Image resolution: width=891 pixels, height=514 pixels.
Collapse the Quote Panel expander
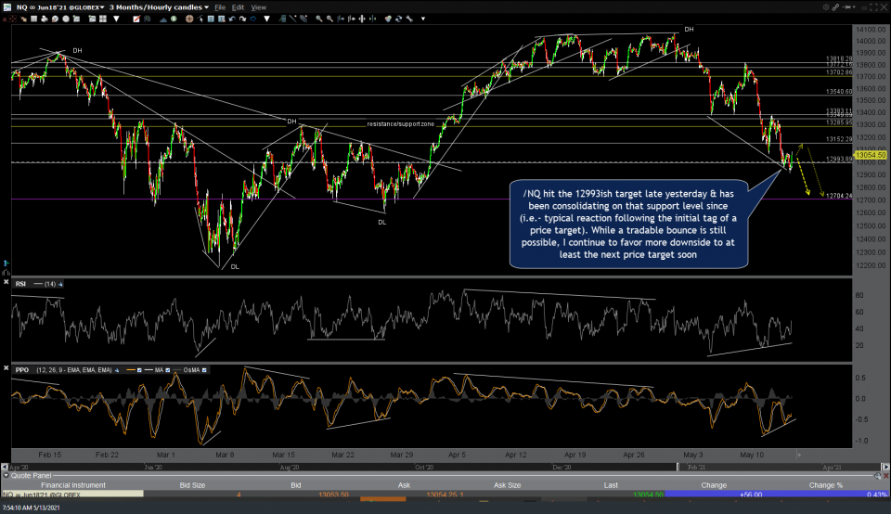click(6, 475)
